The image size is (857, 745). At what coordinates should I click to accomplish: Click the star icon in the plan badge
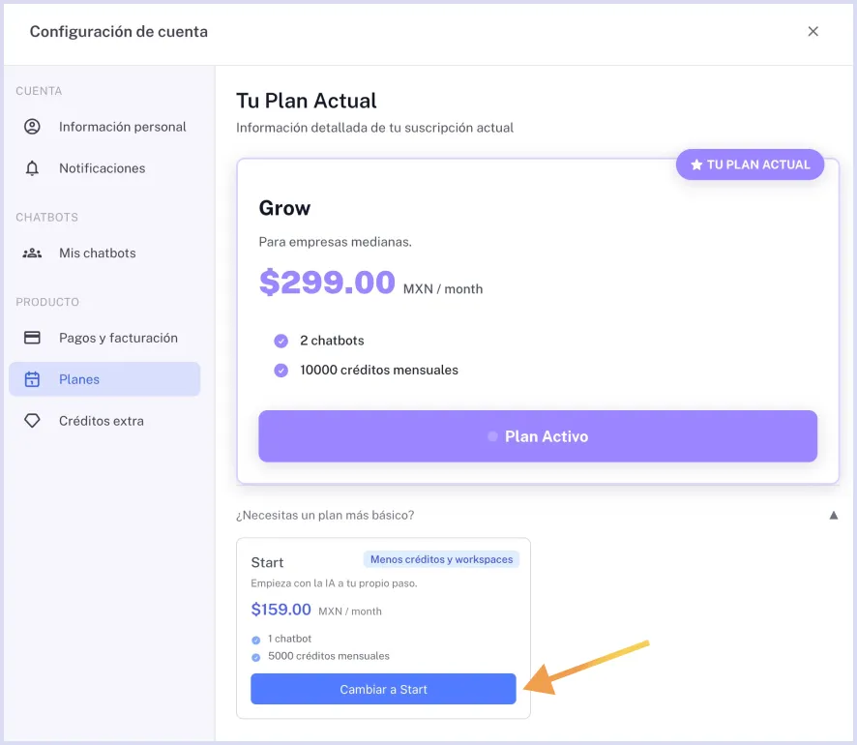coord(696,165)
